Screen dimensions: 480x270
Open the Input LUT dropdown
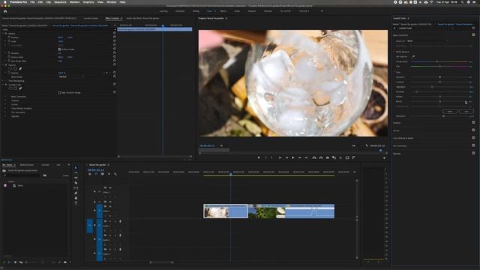427,40
